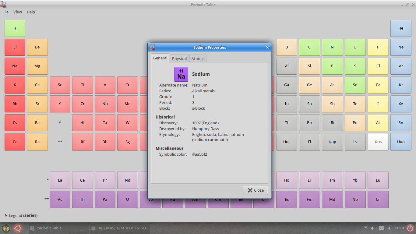Click the Humphry Davy discoverer text
The width and height of the screenshot is (416, 234).
(x=206, y=129)
